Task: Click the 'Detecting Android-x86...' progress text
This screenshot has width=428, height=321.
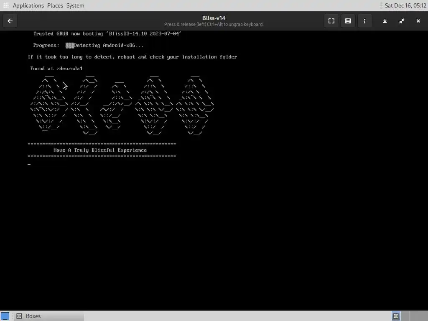Action: pos(109,45)
